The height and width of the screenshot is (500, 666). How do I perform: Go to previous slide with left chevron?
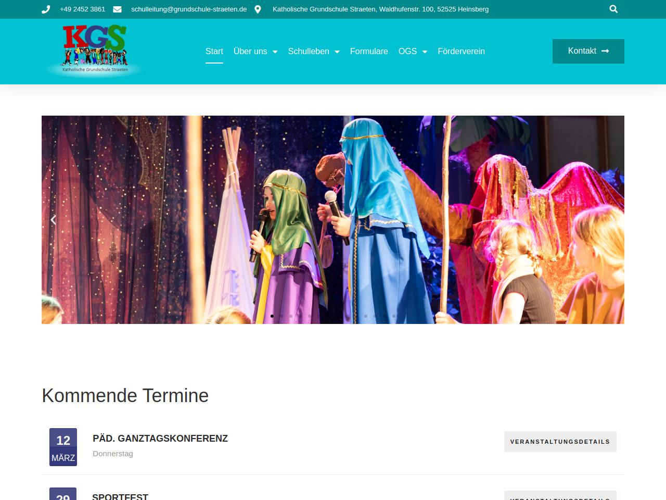pyautogui.click(x=53, y=220)
